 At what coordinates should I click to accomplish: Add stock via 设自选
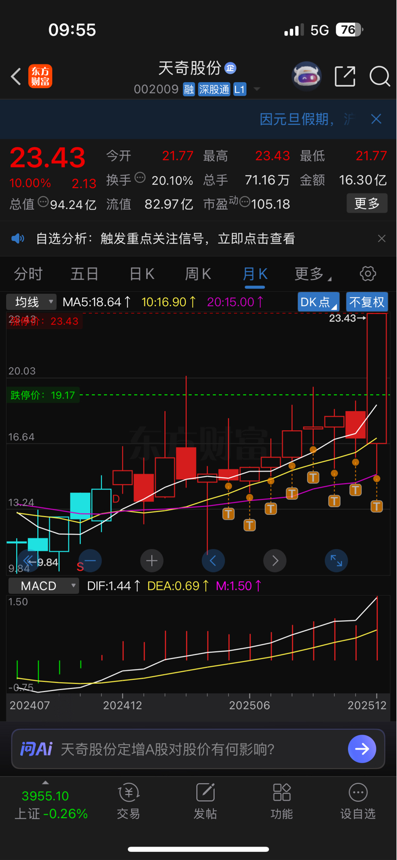pos(358,802)
